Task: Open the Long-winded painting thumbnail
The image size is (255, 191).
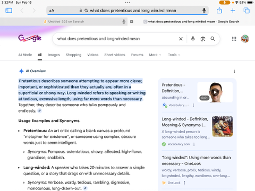Action: click(x=223, y=126)
